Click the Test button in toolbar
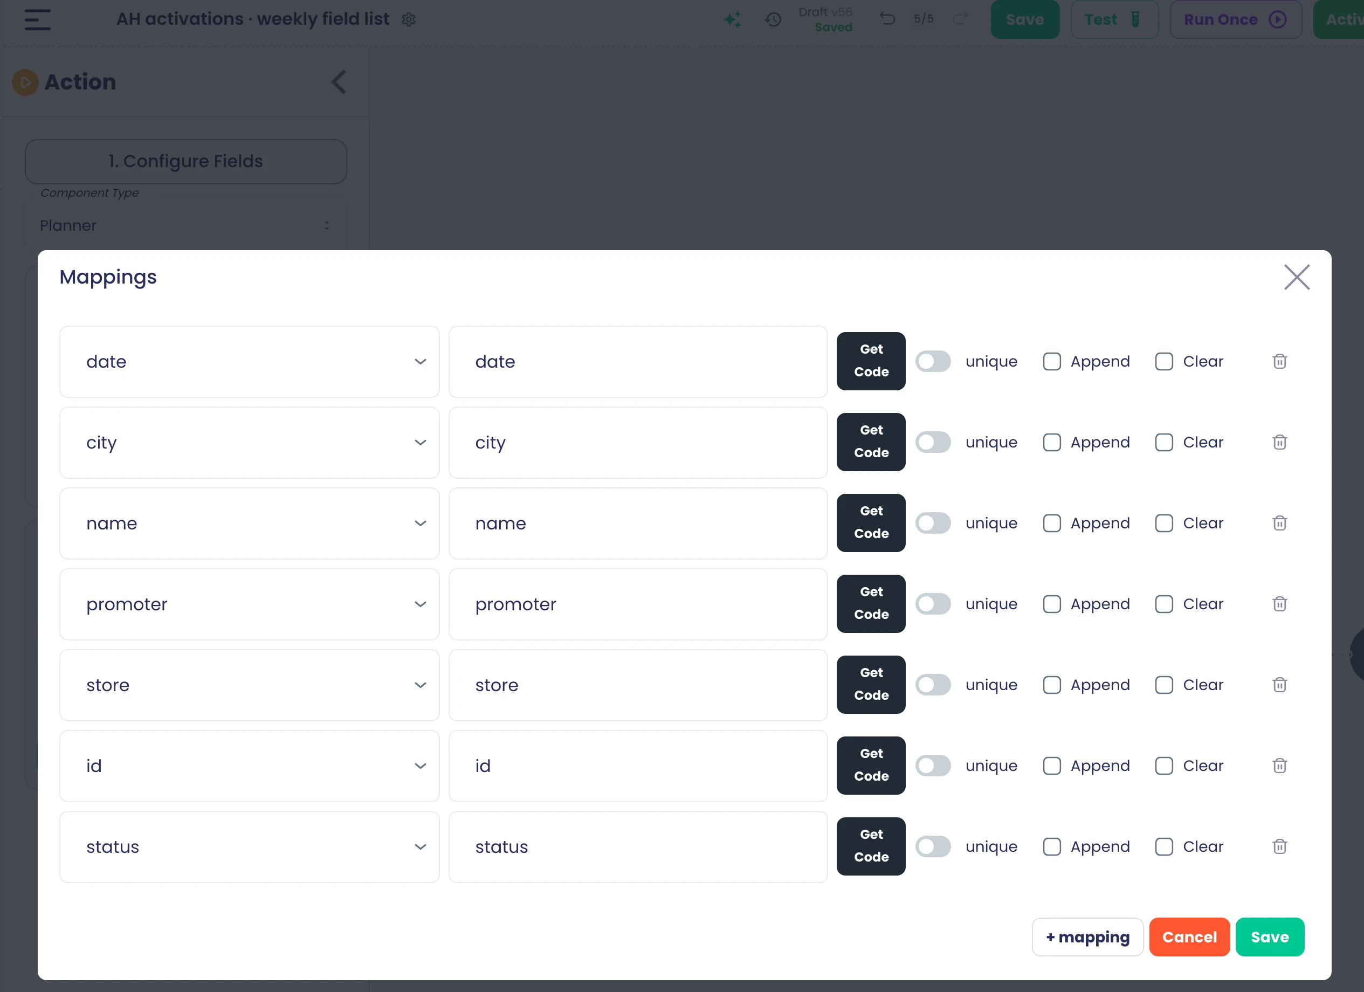Image resolution: width=1364 pixels, height=992 pixels. click(x=1114, y=19)
